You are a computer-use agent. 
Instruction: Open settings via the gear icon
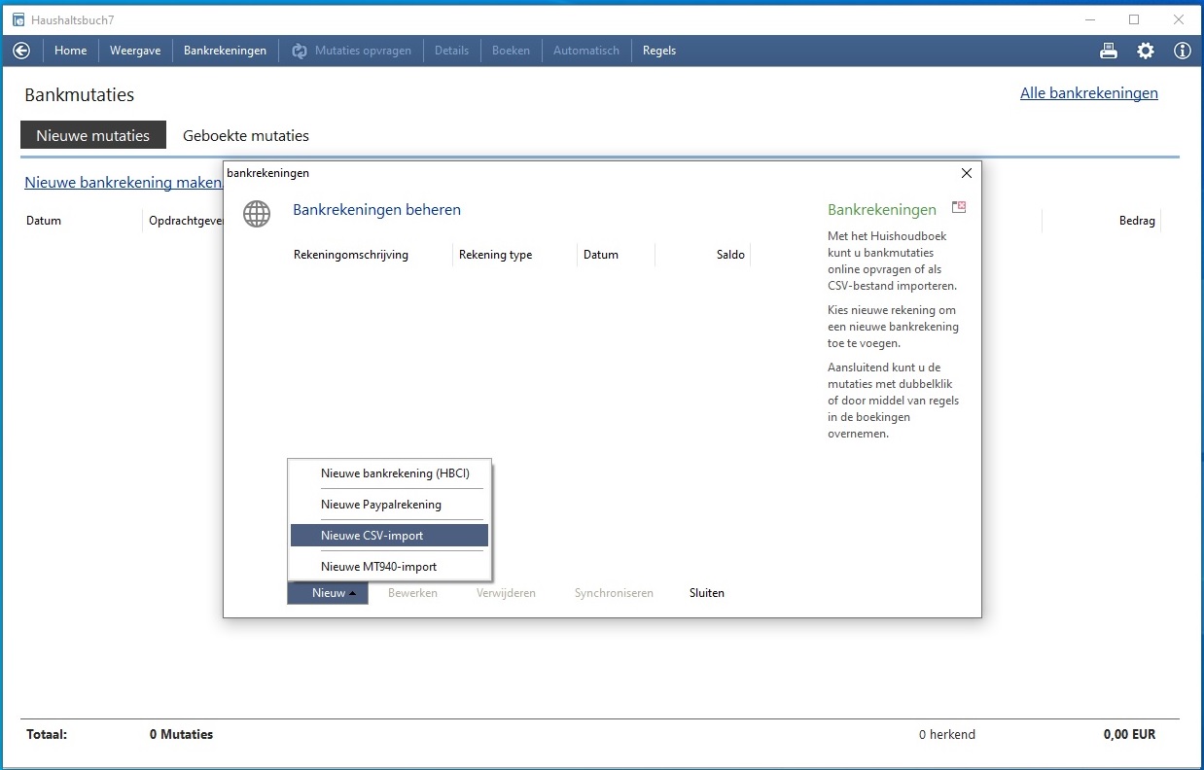pyautogui.click(x=1146, y=51)
